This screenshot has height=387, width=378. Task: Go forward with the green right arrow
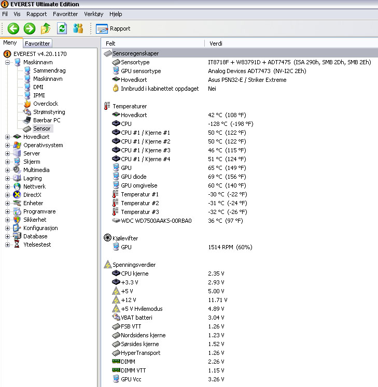tap(30, 28)
